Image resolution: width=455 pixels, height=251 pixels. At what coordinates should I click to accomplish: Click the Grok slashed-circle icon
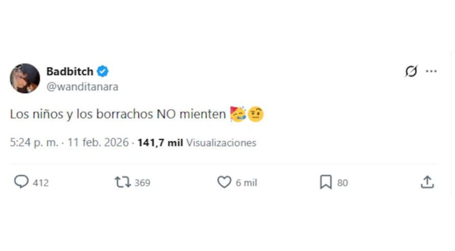pyautogui.click(x=411, y=71)
